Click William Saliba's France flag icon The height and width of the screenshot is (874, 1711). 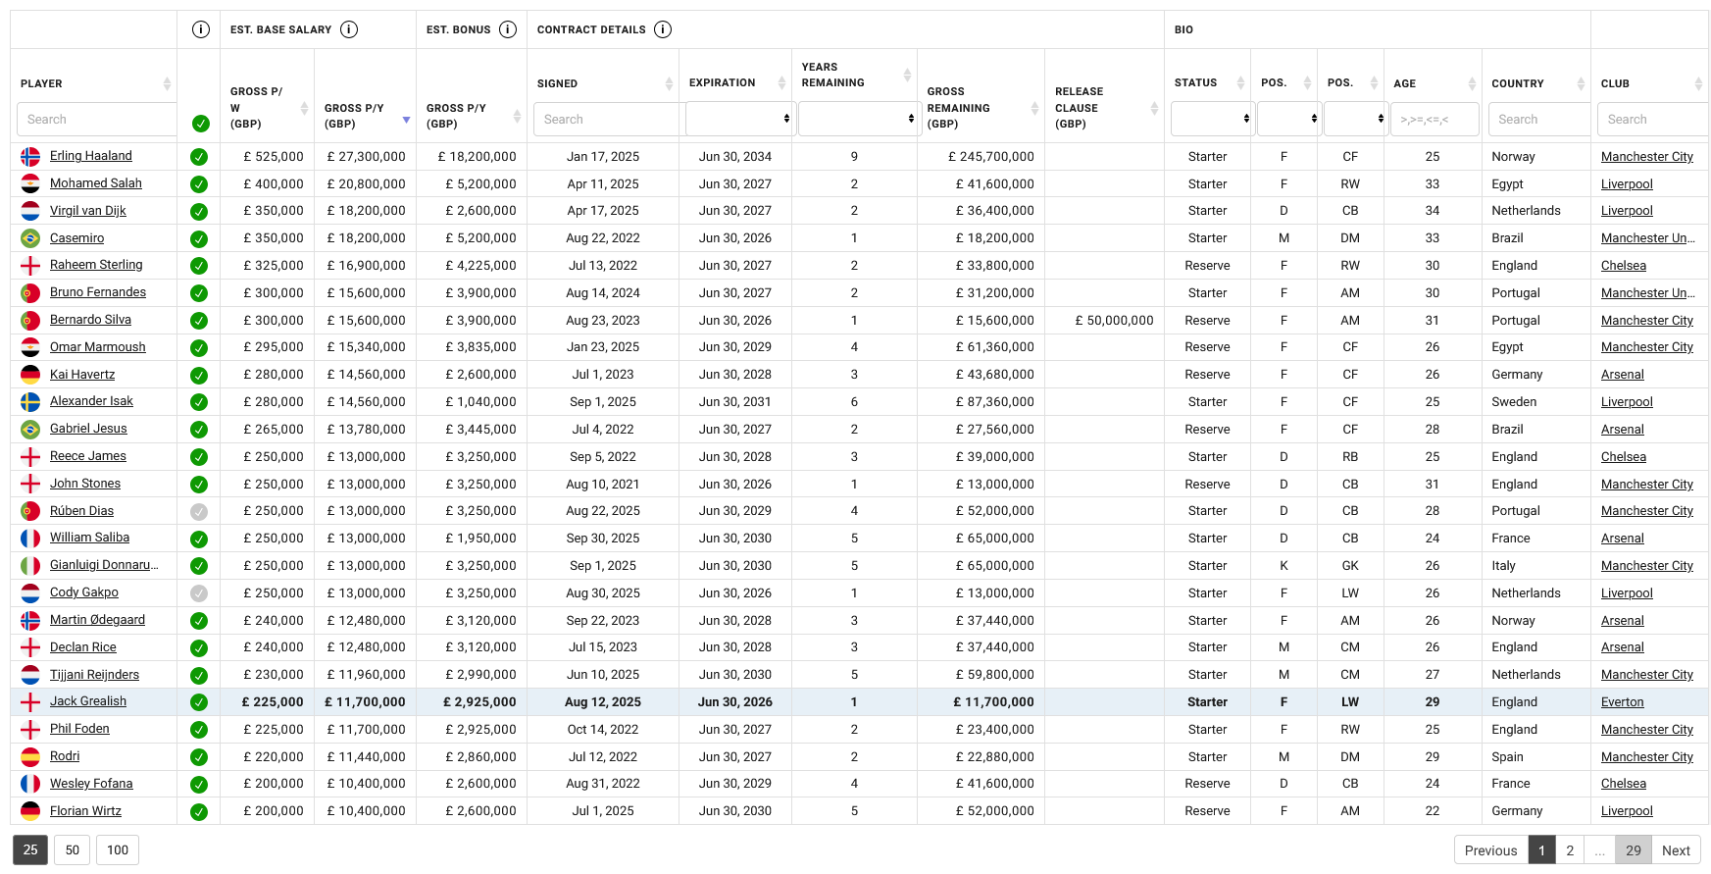[30, 538]
